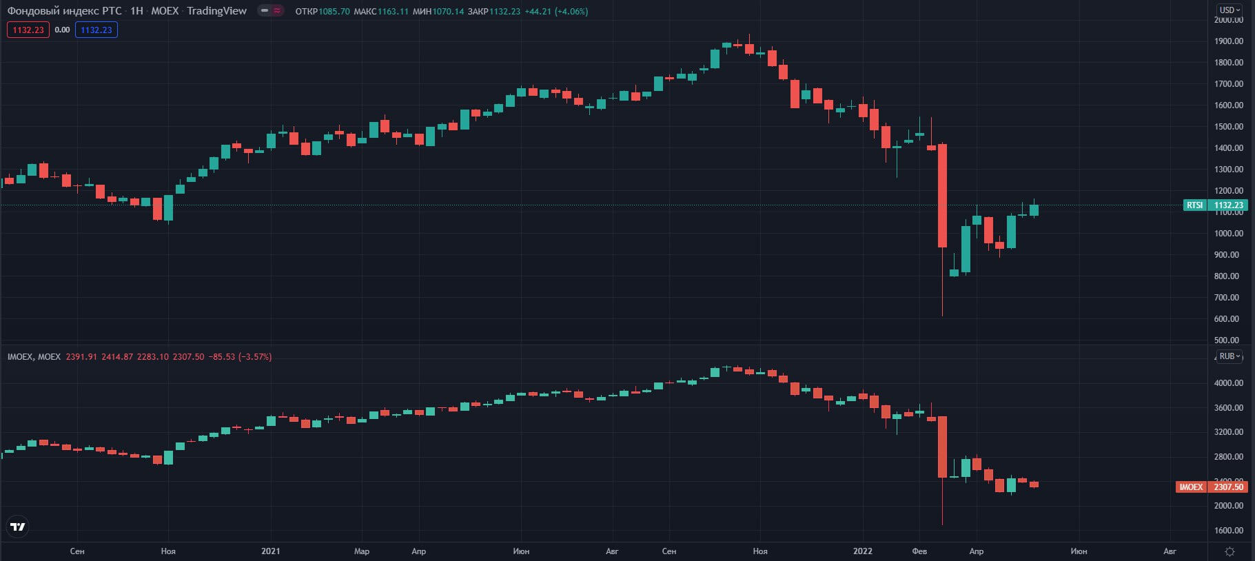Click the 3200.00 price axis label
Screen dimensions: 1255x561
(1229, 432)
